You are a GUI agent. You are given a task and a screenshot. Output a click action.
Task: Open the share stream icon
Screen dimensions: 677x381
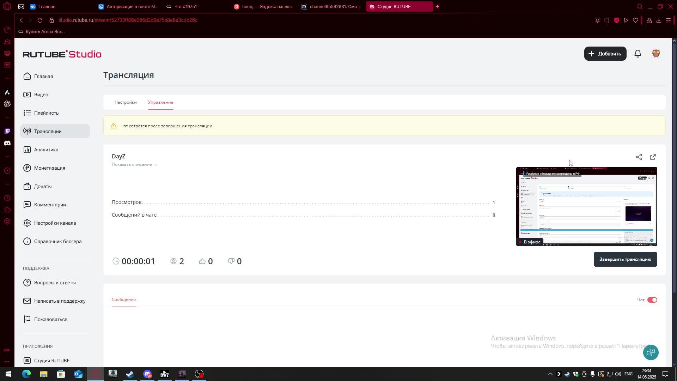(x=639, y=157)
